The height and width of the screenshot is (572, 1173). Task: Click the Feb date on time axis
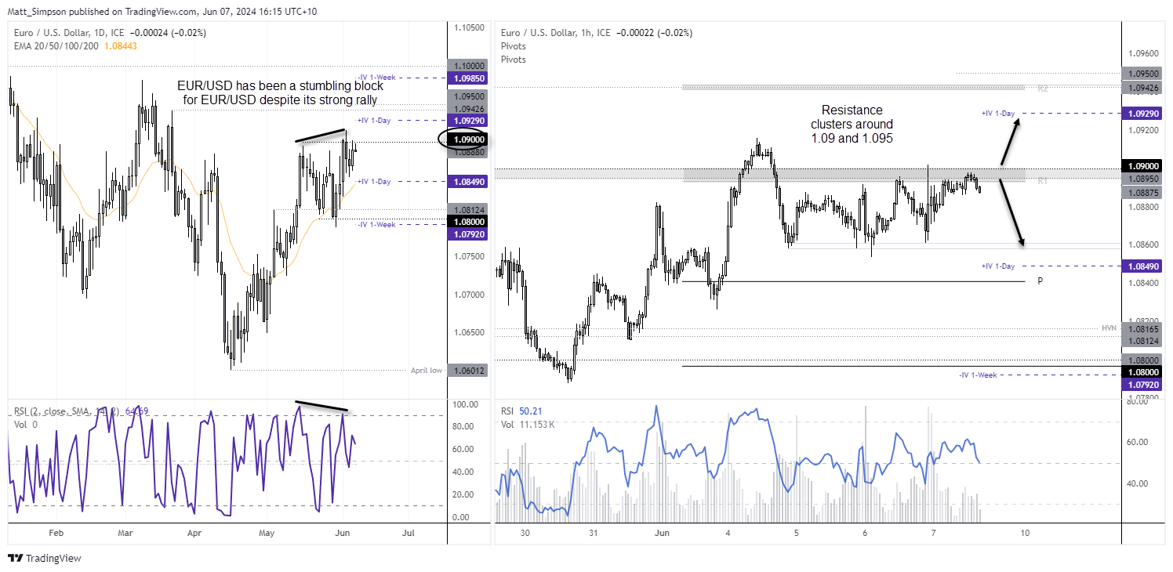click(x=56, y=533)
